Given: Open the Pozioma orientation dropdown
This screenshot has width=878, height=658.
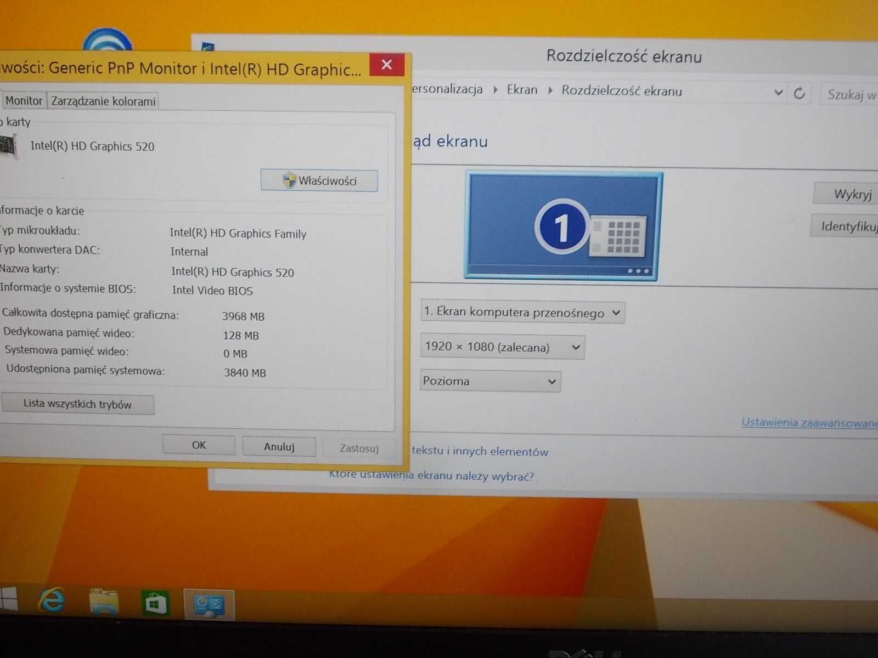Looking at the screenshot, I should click(491, 381).
